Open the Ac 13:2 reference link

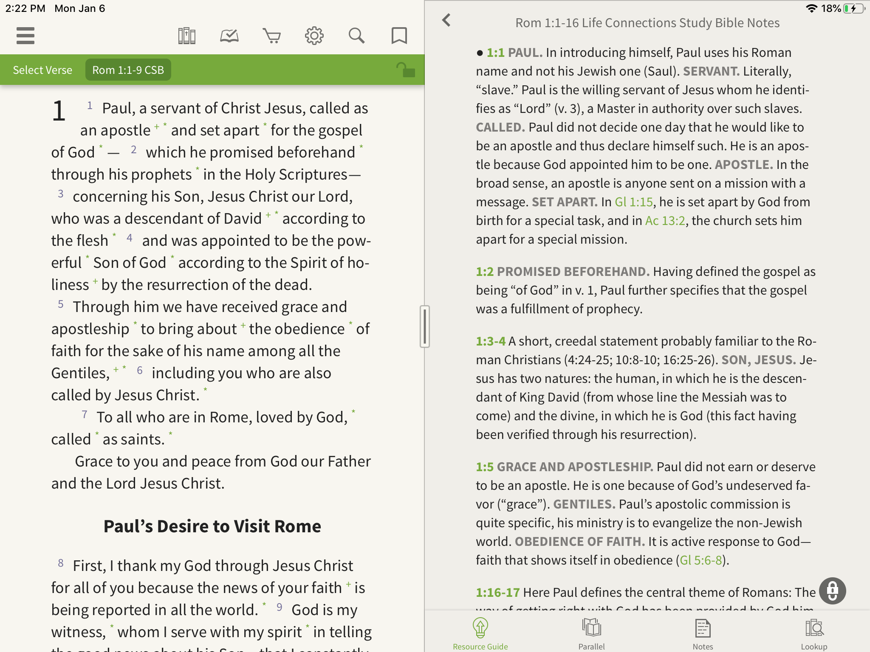click(x=665, y=220)
